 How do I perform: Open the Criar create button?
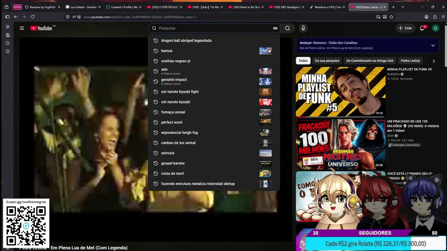[405, 28]
